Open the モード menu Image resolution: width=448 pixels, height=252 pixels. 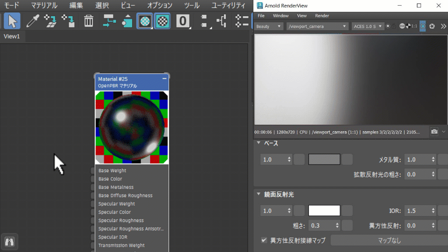(11, 5)
